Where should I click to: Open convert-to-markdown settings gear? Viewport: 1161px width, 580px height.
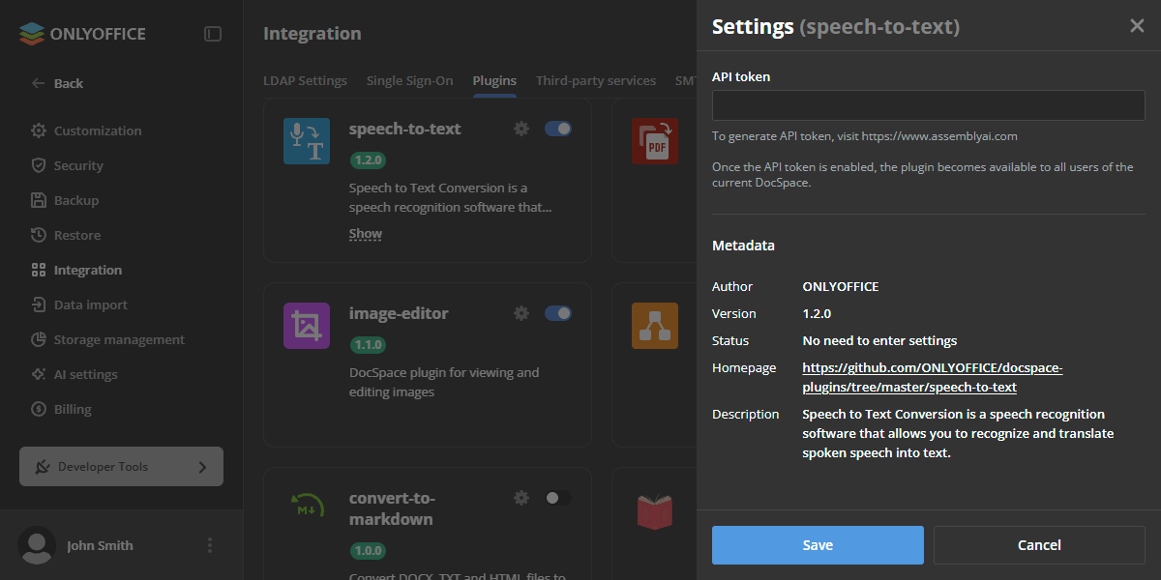click(521, 498)
